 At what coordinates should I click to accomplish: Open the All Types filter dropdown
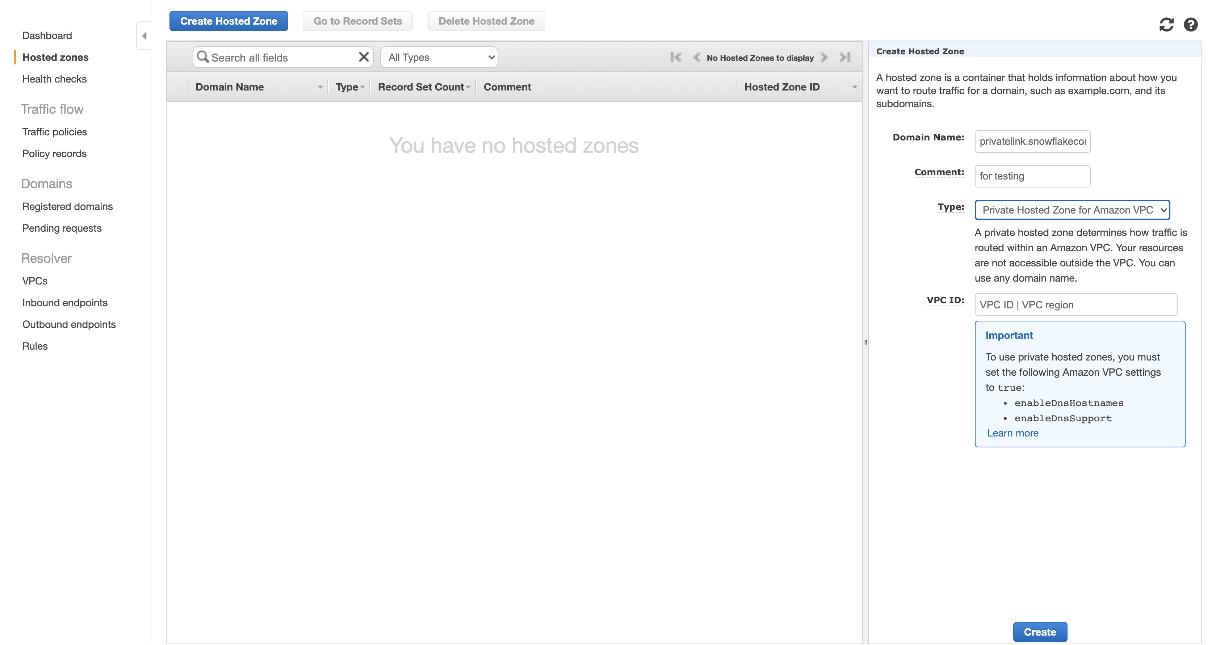coord(440,57)
